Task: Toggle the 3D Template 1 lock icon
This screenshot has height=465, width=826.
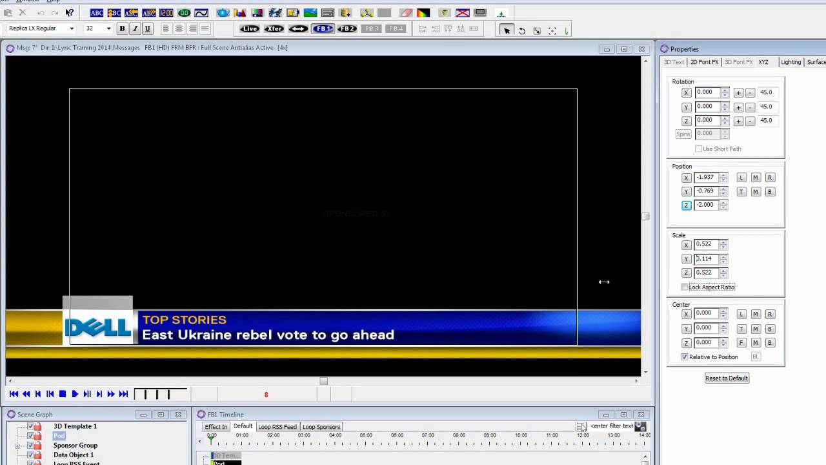Action: click(x=38, y=426)
